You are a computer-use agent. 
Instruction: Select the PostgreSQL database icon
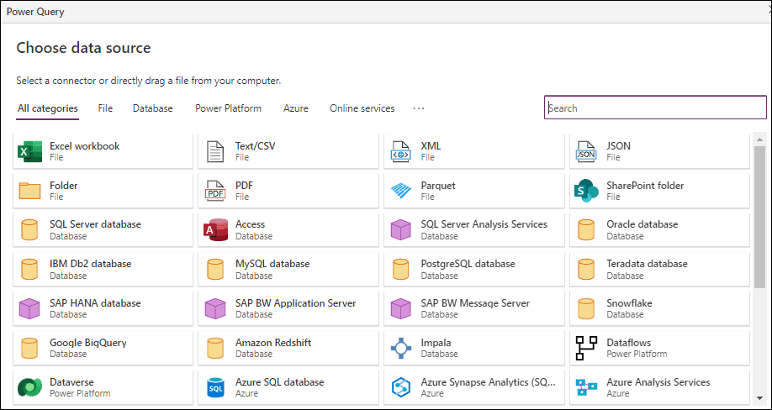pos(401,270)
